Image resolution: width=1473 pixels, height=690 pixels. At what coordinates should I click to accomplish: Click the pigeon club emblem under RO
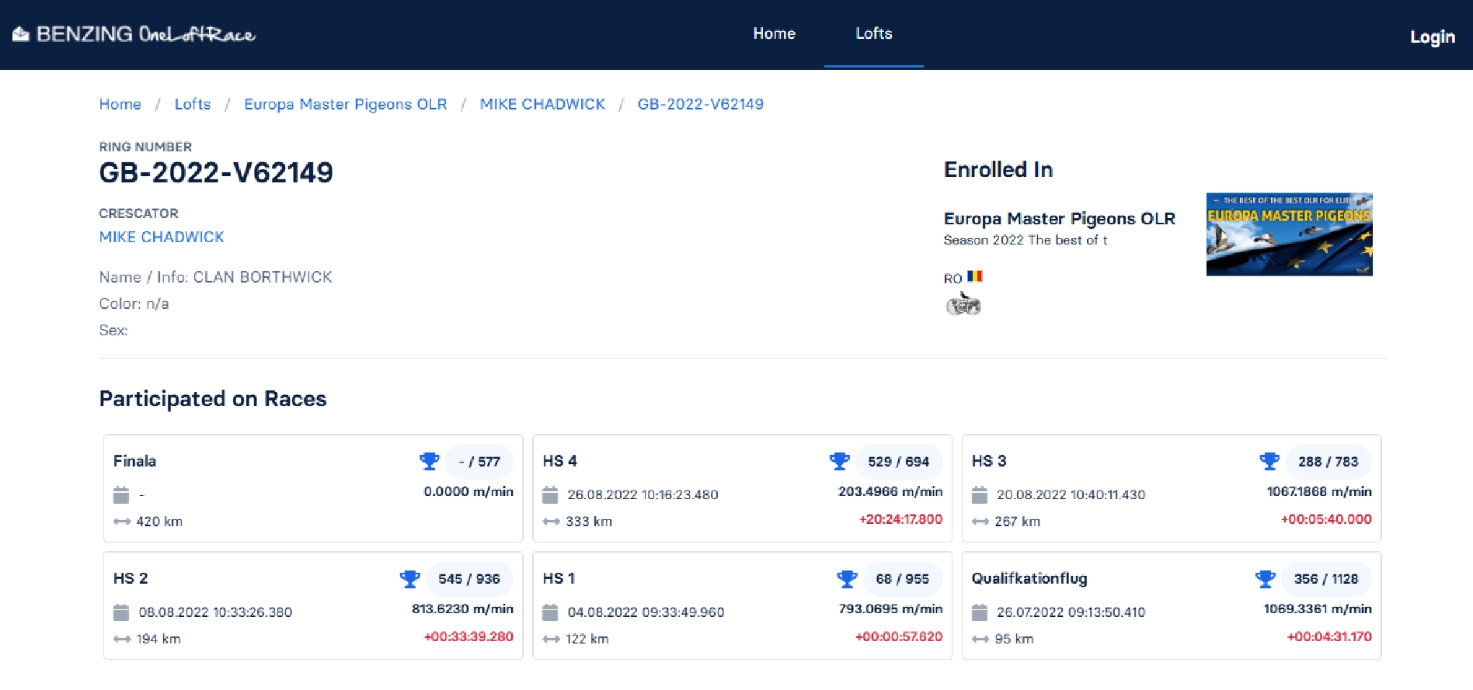pyautogui.click(x=963, y=305)
